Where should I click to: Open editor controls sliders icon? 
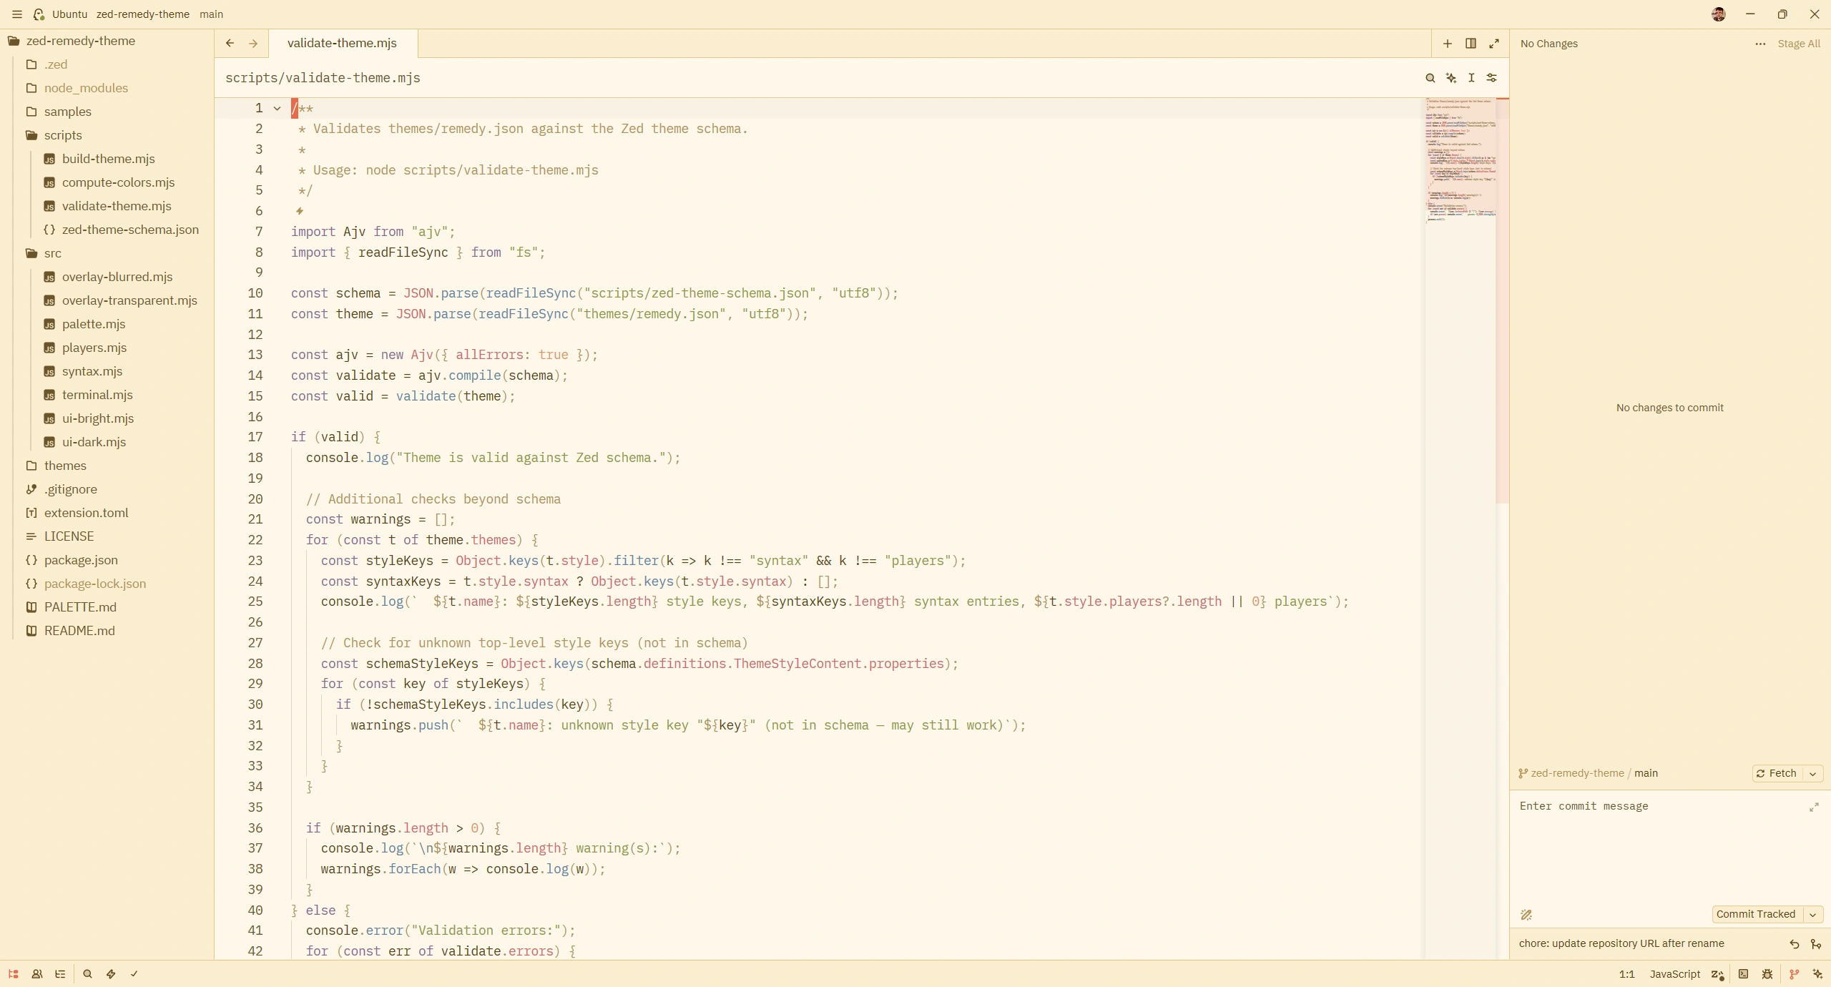tap(1492, 78)
